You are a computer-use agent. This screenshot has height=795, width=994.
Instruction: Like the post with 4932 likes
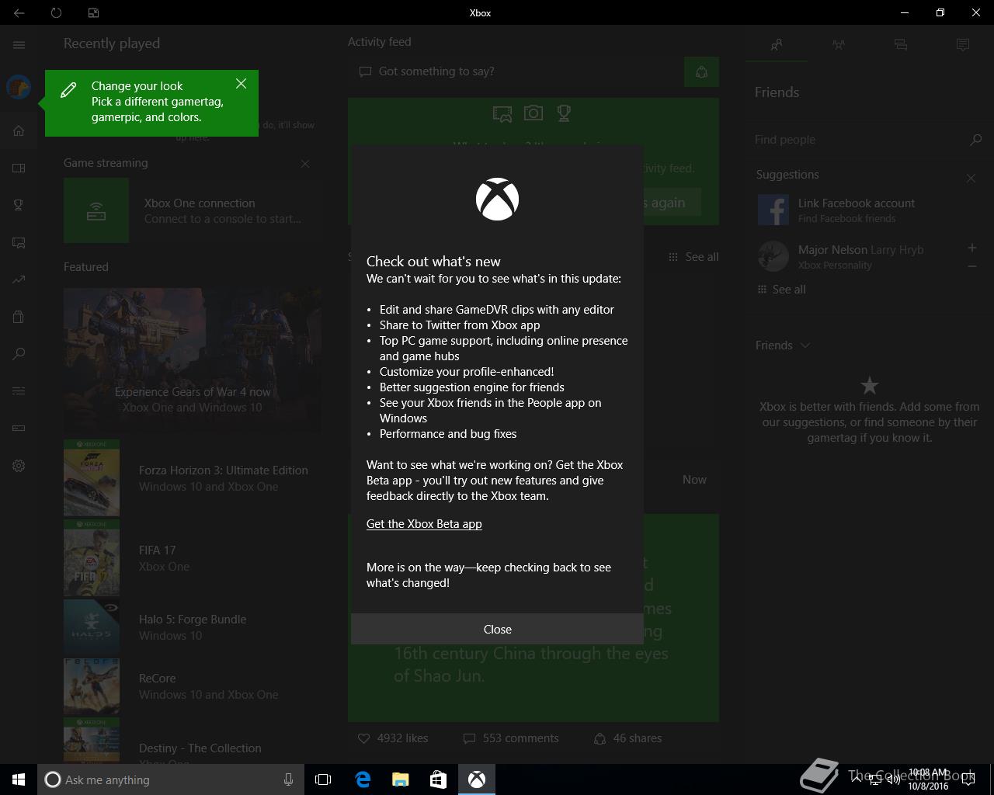click(x=393, y=738)
